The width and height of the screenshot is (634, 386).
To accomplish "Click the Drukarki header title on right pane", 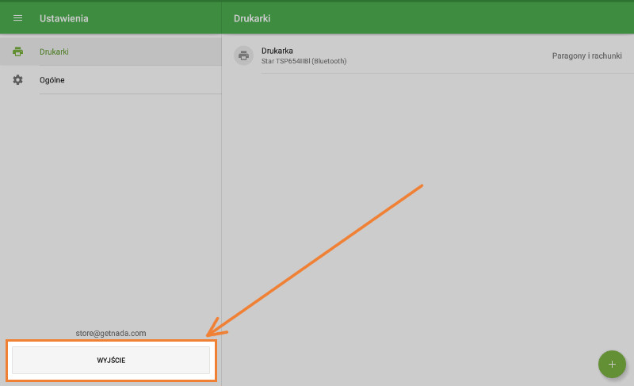I will click(x=252, y=18).
